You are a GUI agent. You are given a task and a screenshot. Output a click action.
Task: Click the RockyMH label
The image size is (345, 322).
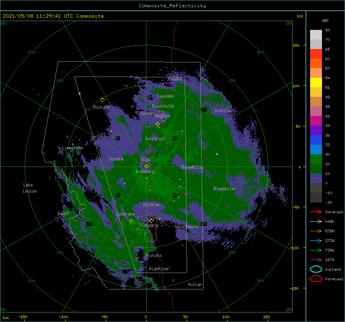click(101, 107)
